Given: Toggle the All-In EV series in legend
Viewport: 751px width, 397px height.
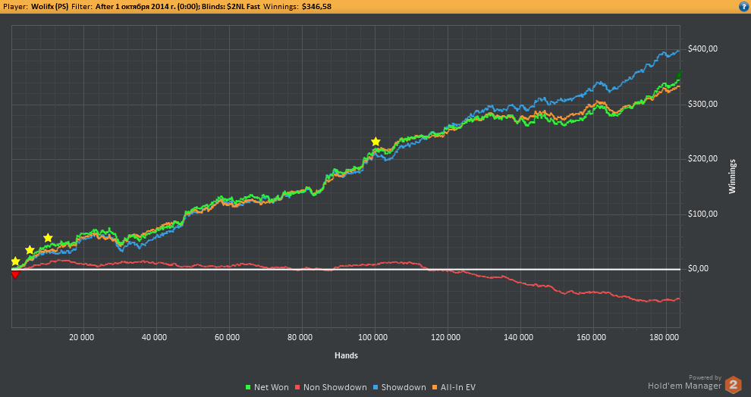Looking at the screenshot, I should (x=454, y=387).
